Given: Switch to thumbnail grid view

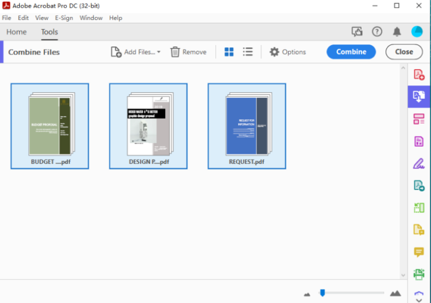Looking at the screenshot, I should pos(229,52).
